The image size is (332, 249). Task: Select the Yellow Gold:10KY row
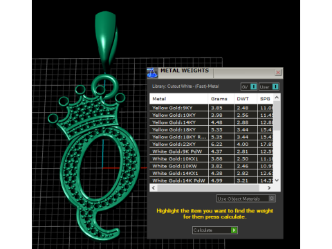click(x=212, y=115)
